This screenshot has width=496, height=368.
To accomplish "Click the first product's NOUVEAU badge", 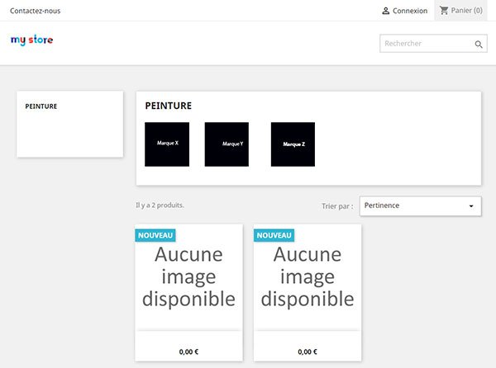I will click(155, 235).
